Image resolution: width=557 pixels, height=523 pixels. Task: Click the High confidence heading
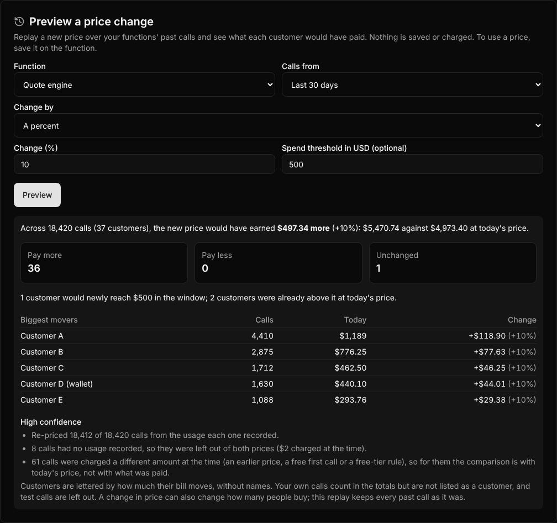click(x=51, y=422)
